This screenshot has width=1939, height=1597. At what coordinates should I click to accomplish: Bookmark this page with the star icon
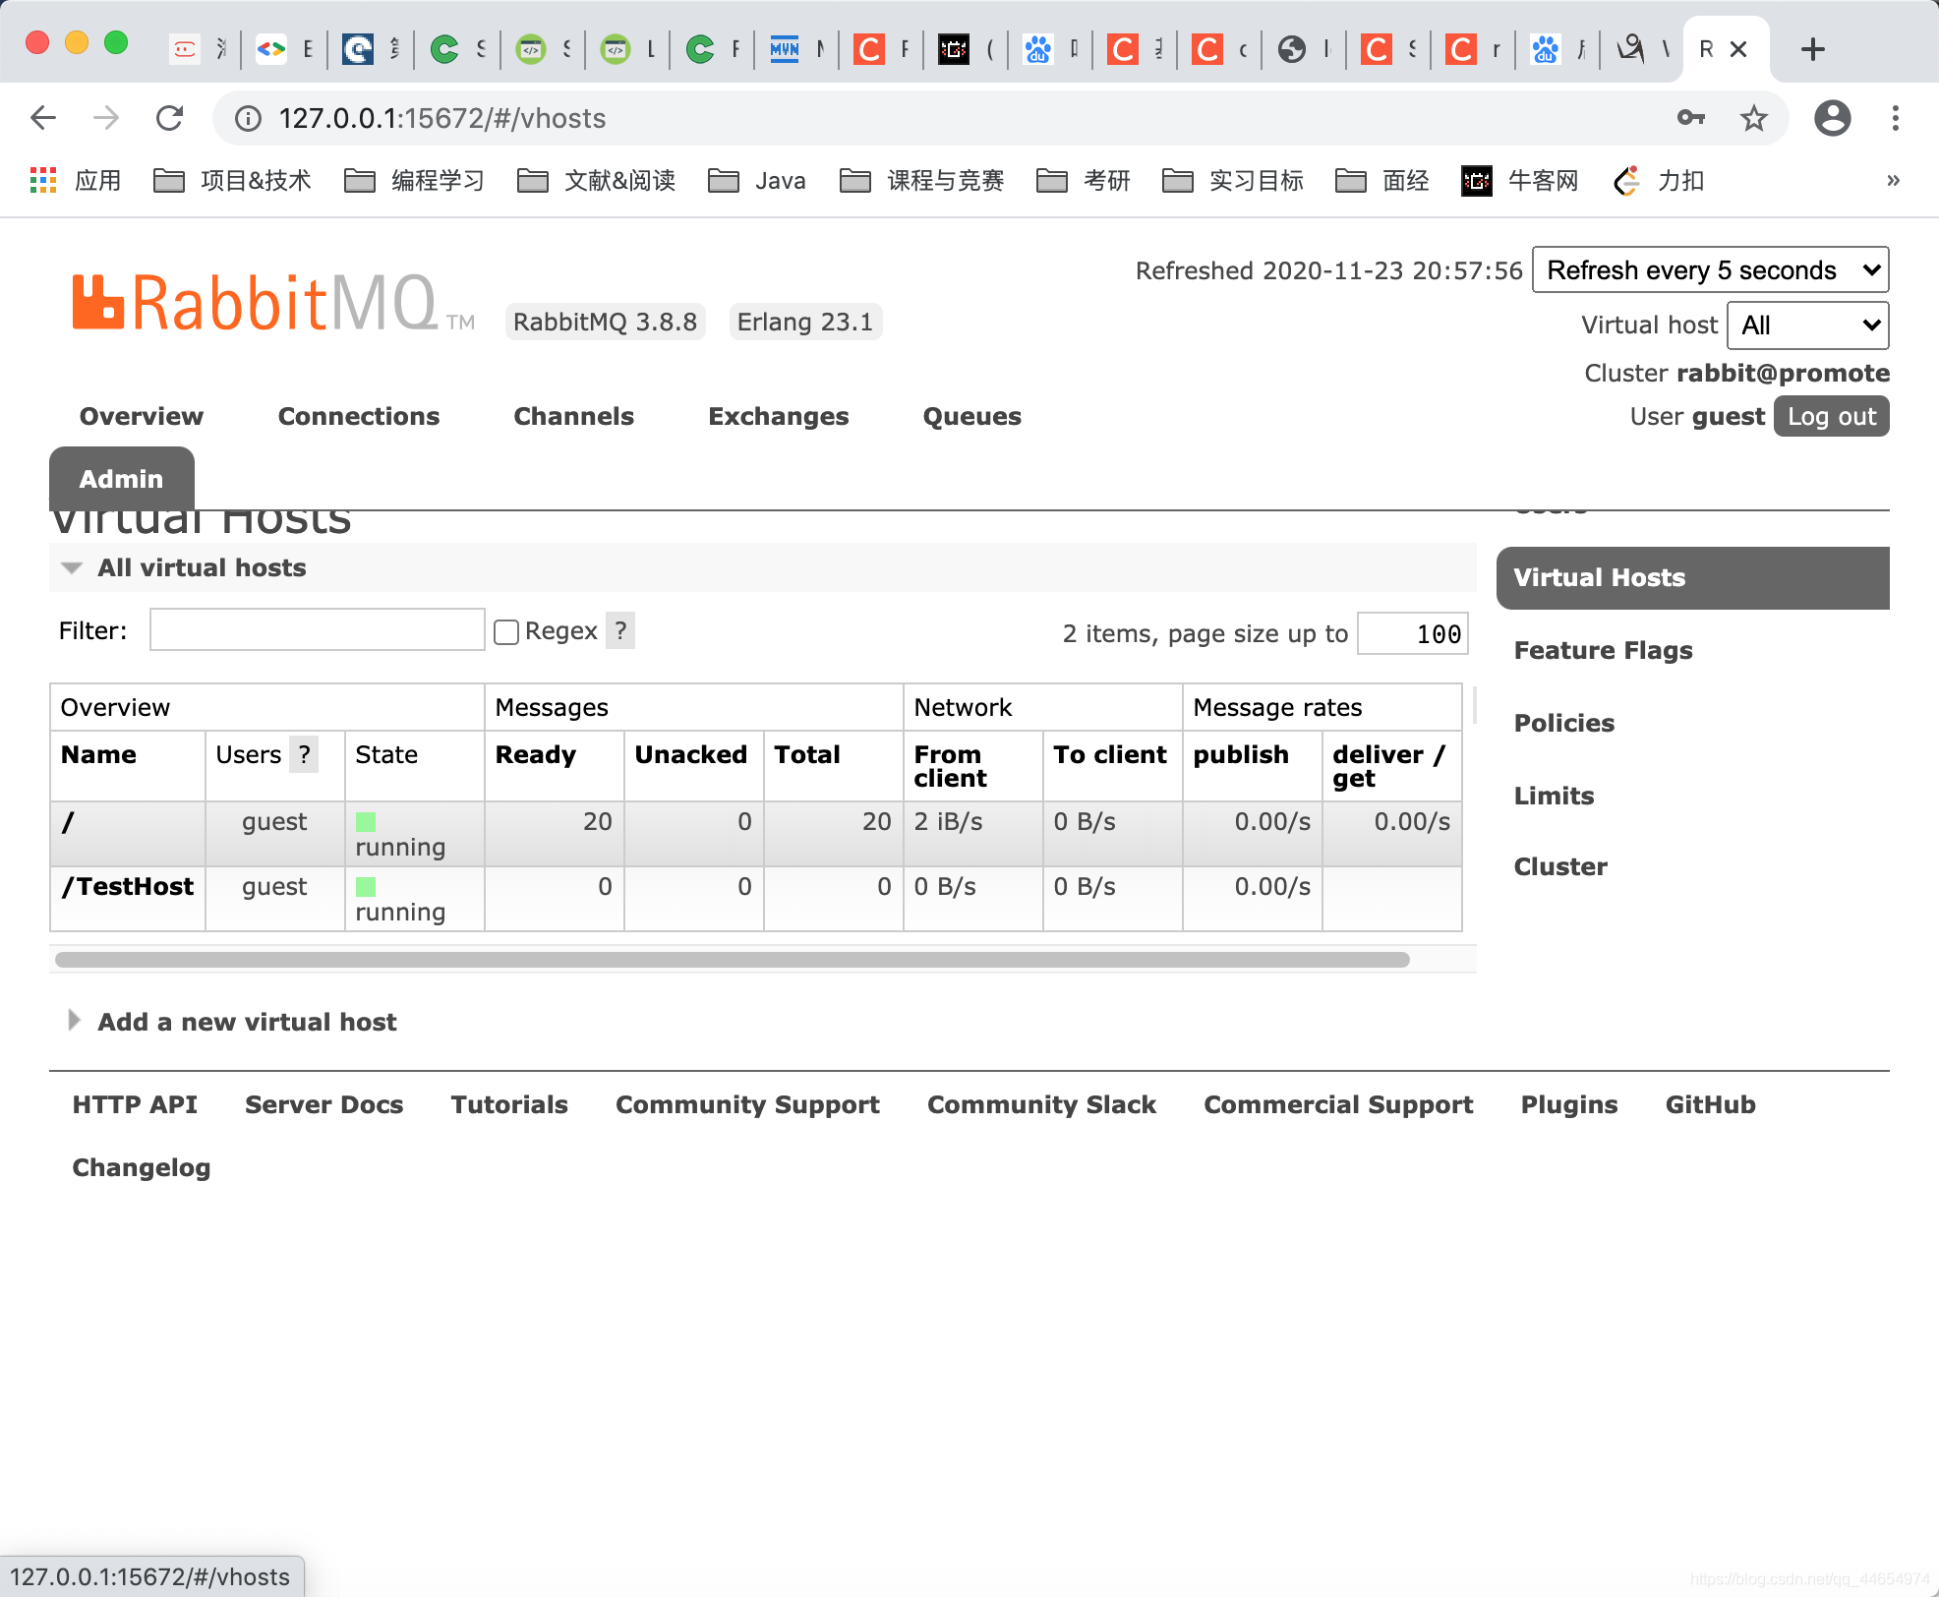point(1754,119)
